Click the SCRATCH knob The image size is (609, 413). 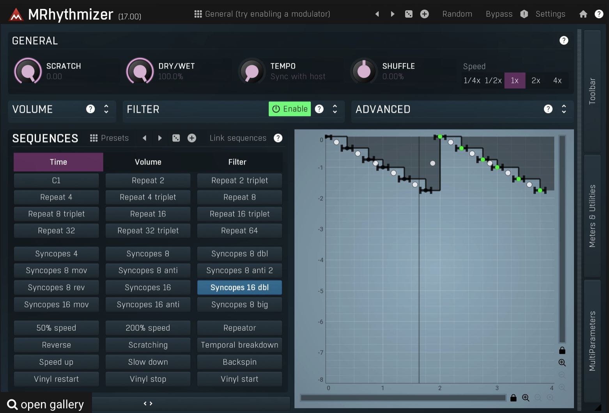pos(28,71)
